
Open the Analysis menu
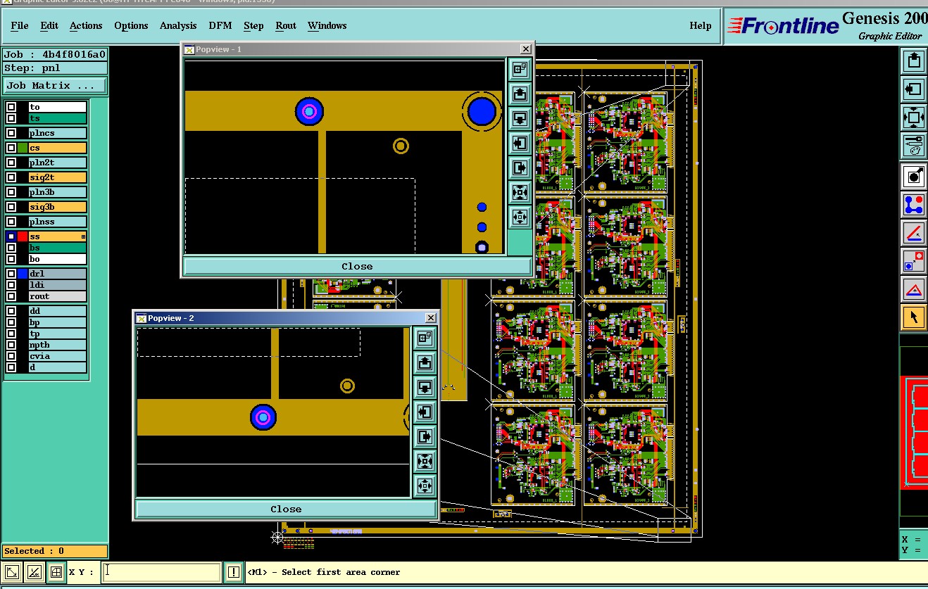click(x=178, y=25)
